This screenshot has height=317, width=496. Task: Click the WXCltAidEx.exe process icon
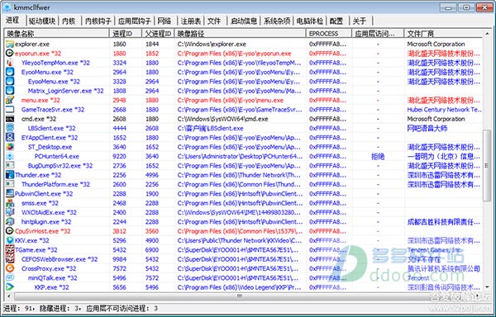click(x=10, y=212)
